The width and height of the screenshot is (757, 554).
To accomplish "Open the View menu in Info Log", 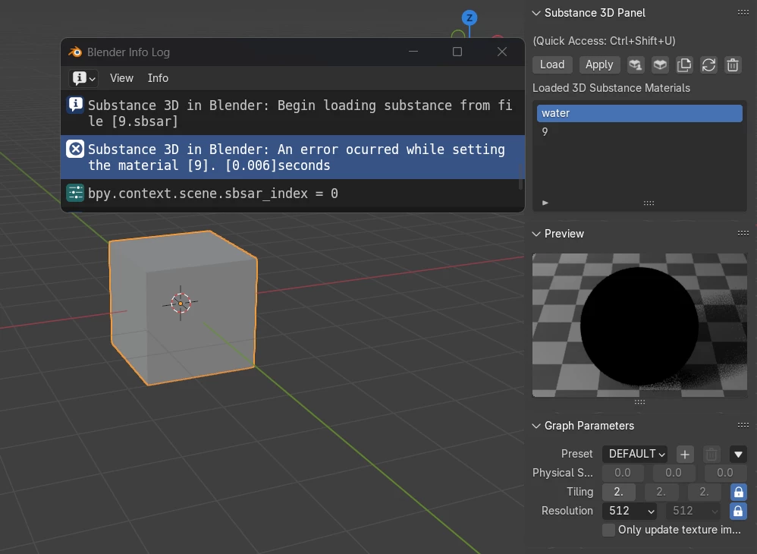I will pos(121,78).
